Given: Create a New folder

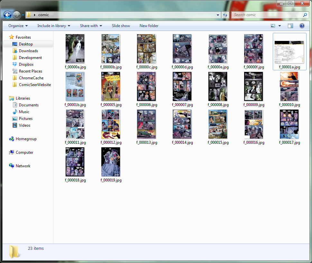Looking at the screenshot, I should 149,26.
